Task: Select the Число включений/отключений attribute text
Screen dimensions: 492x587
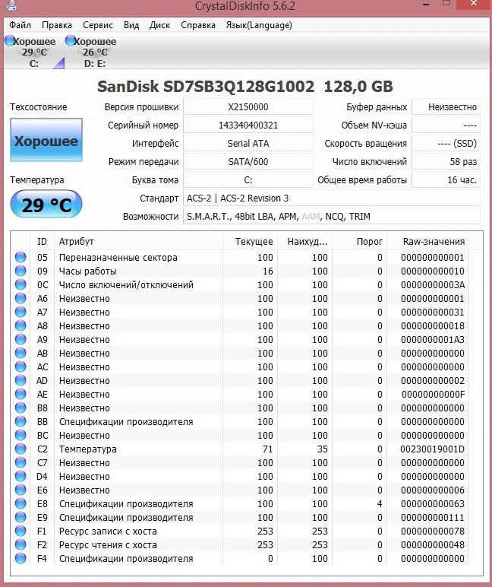Action: tap(126, 285)
